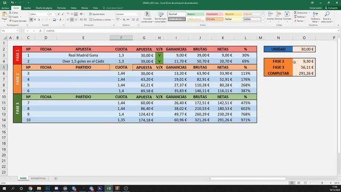Screen dimensions: 341x192
Task: Click the Ordenar y filtrar icon
Action: coord(315,14)
